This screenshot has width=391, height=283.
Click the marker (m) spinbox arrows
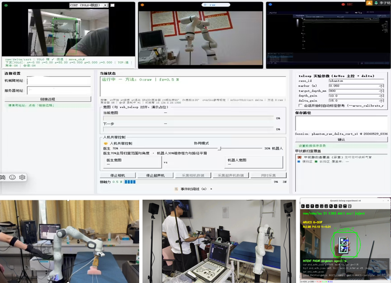[x=381, y=86]
